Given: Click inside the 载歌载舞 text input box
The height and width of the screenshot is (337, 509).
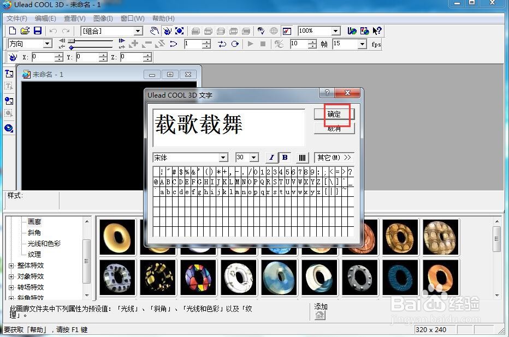Looking at the screenshot, I should [x=229, y=128].
